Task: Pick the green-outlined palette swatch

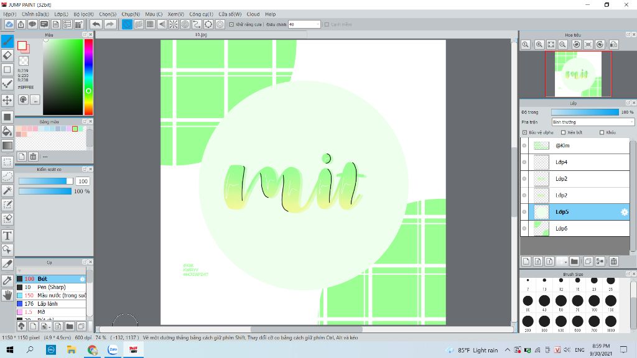Action: point(75,129)
